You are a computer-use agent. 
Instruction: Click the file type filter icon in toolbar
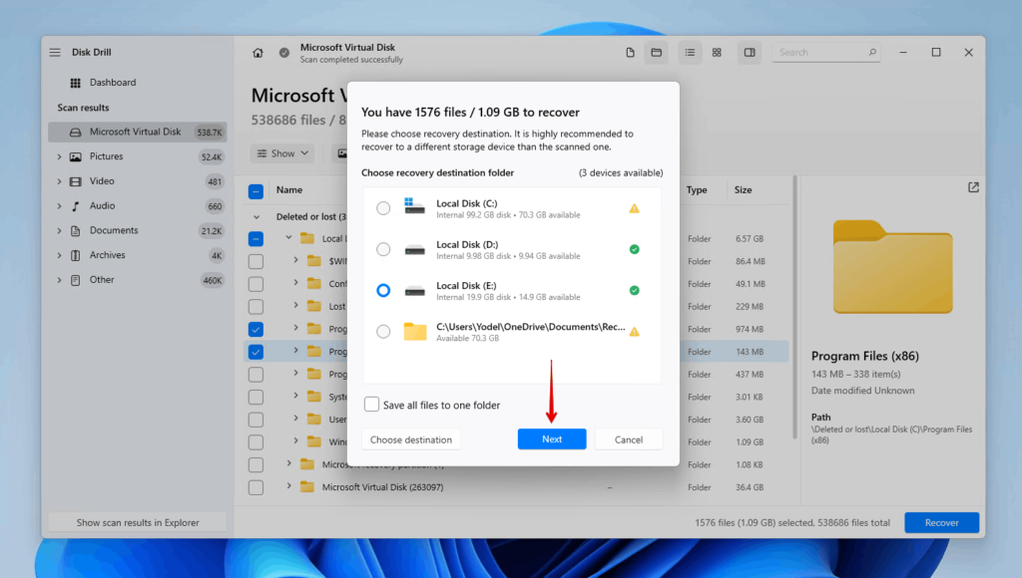point(630,52)
